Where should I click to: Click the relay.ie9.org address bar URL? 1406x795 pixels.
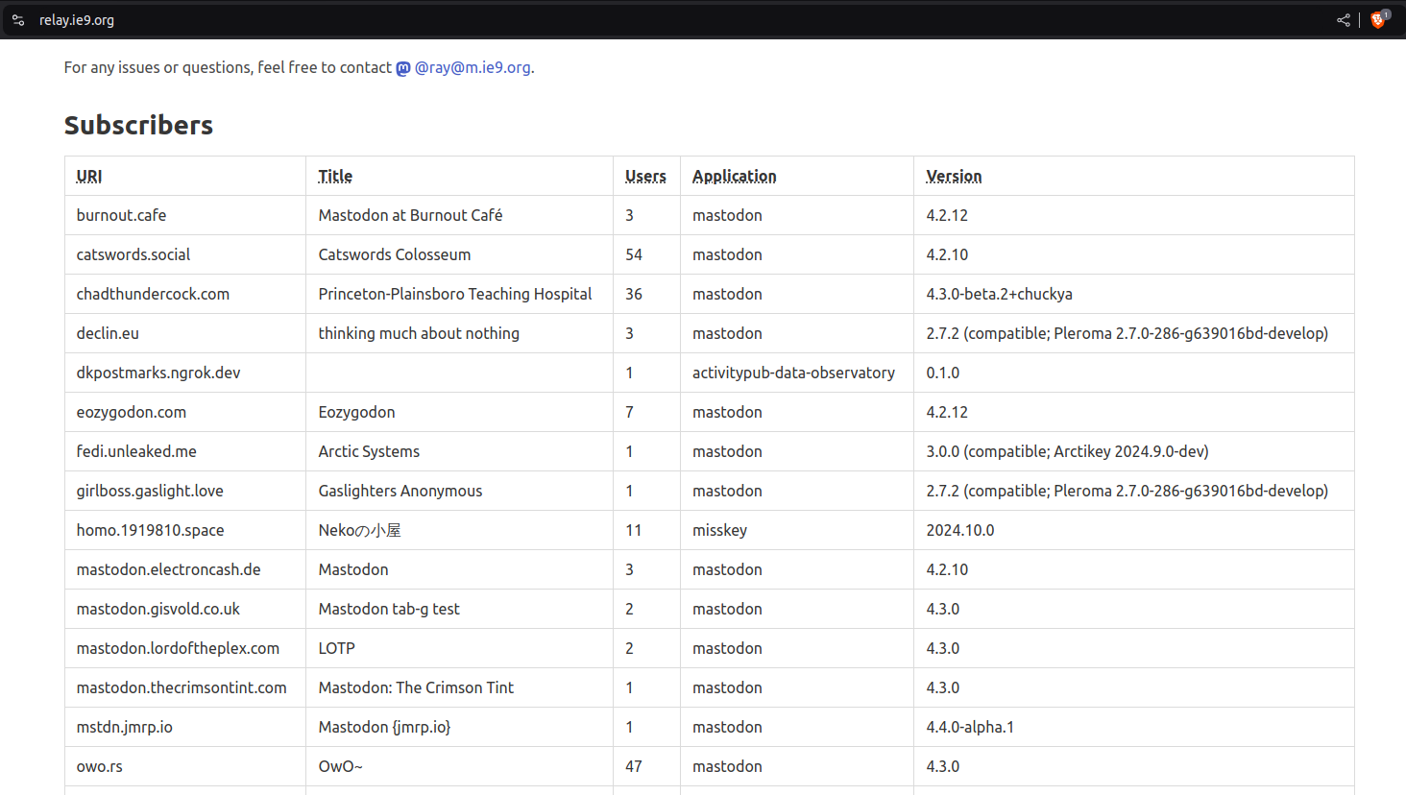point(77,19)
